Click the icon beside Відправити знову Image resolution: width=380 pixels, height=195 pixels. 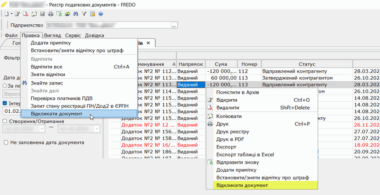(210, 162)
